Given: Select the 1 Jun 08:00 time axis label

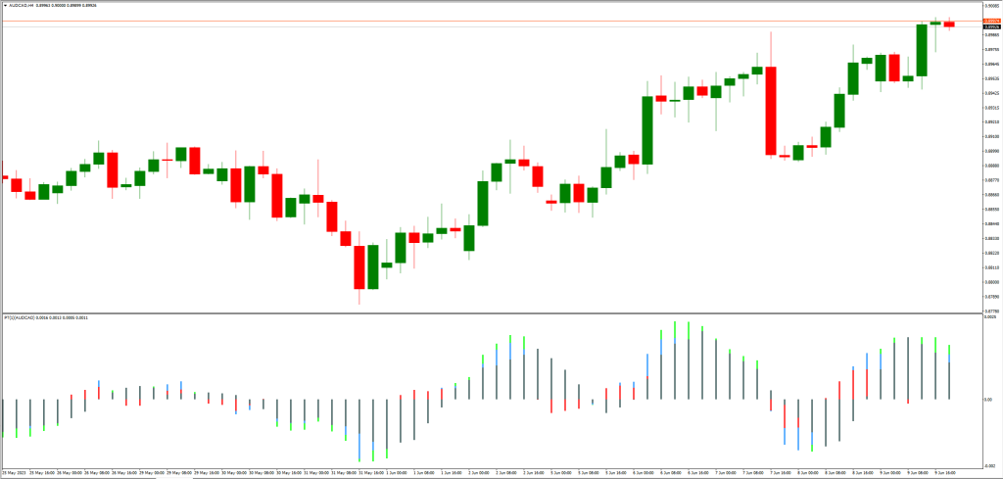Looking at the screenshot, I should [x=426, y=472].
